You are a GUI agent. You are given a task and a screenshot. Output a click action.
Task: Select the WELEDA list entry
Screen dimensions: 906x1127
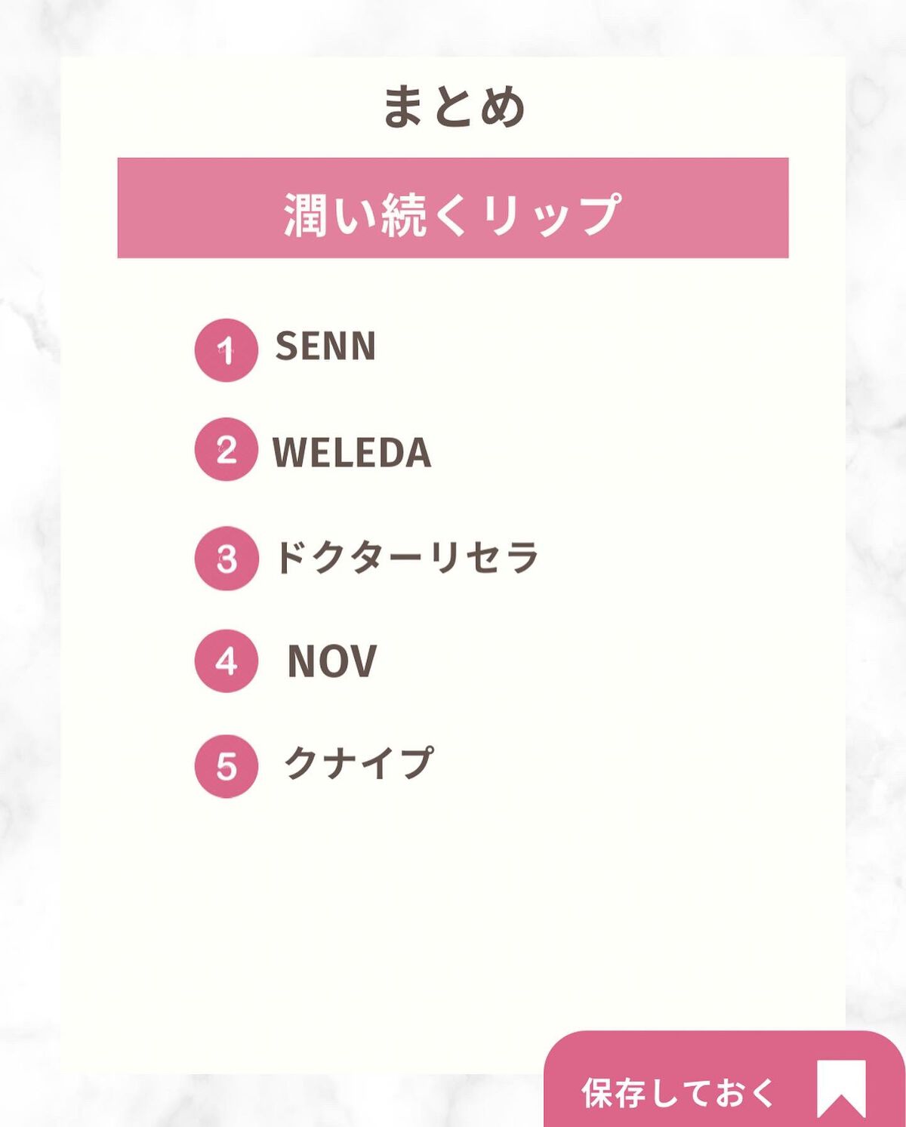coord(352,452)
